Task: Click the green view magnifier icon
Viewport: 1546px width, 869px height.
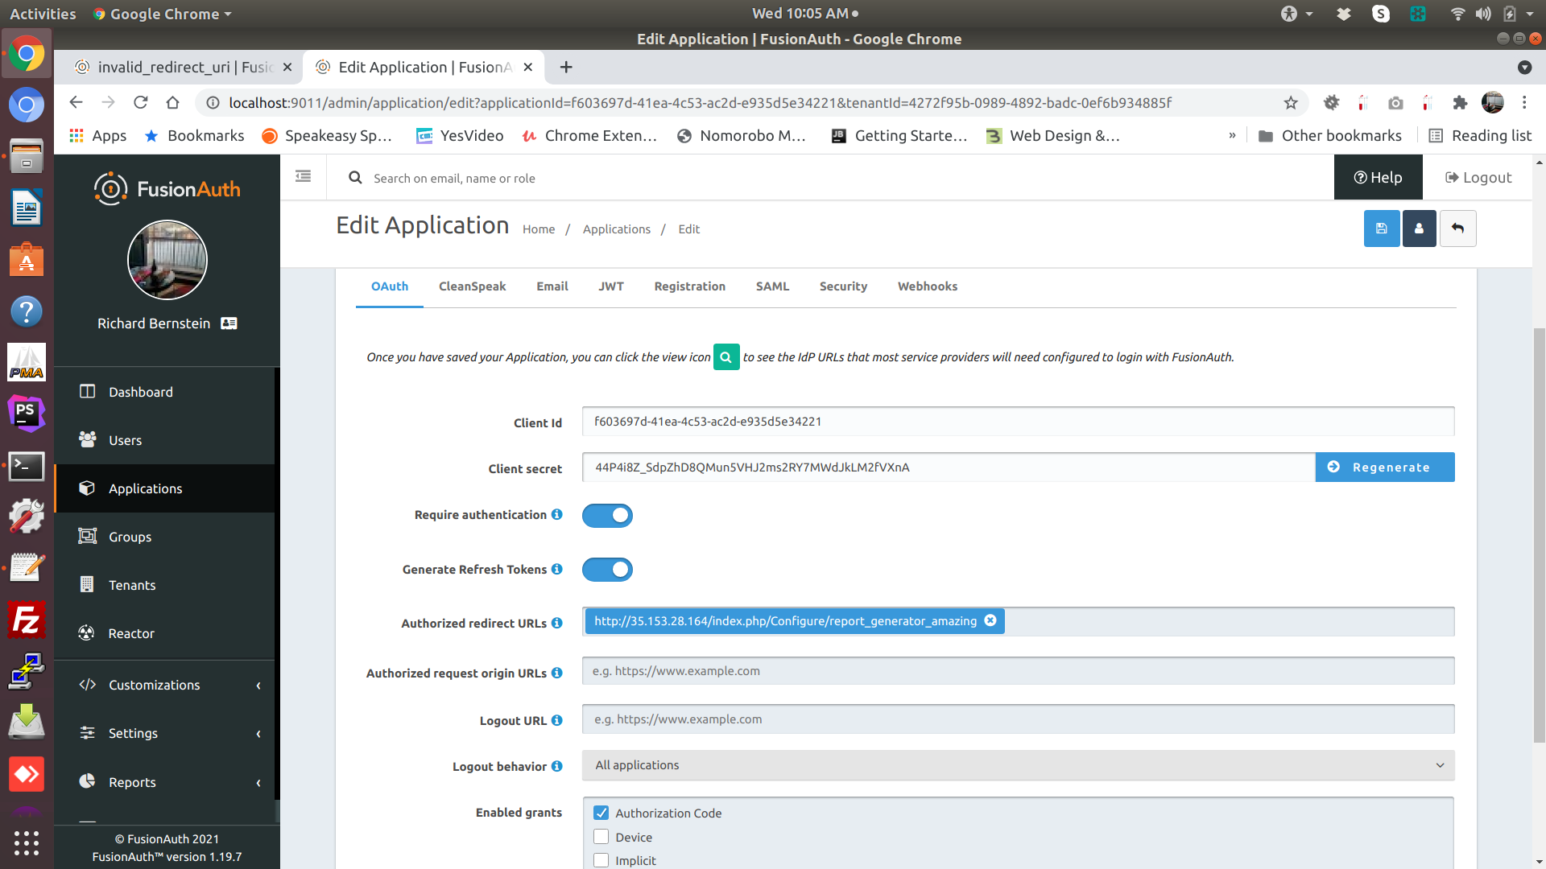Action: click(725, 356)
